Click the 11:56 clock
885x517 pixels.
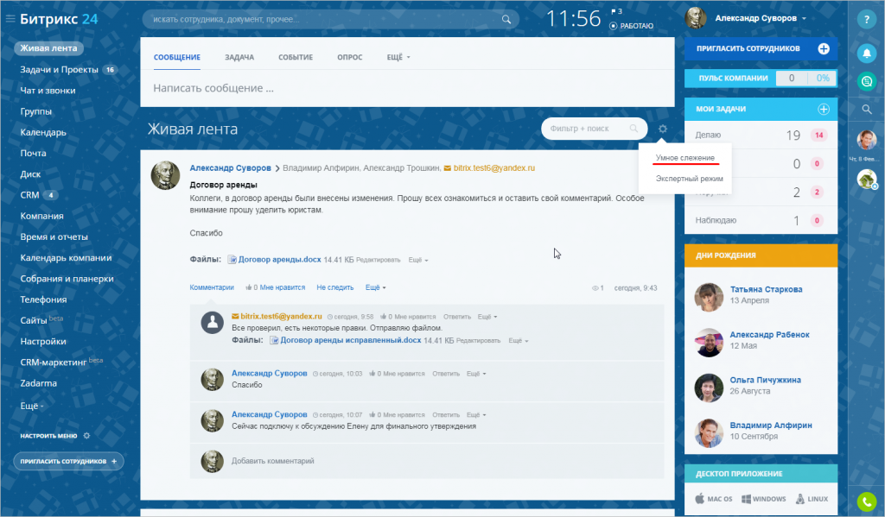click(573, 19)
